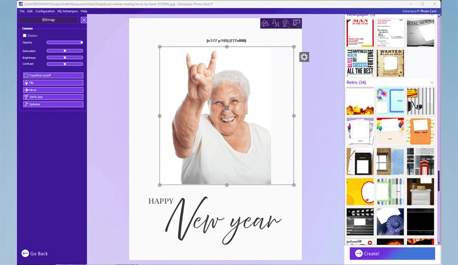Select the white dresser with lamp template
The height and width of the screenshot is (265, 458).
421,192
